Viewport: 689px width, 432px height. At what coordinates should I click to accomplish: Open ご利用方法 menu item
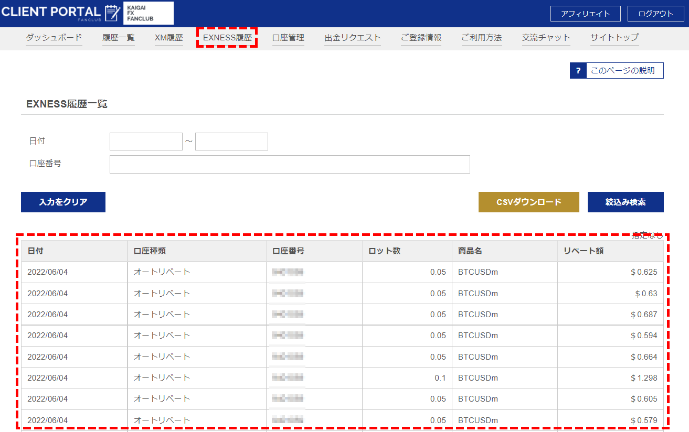click(482, 38)
